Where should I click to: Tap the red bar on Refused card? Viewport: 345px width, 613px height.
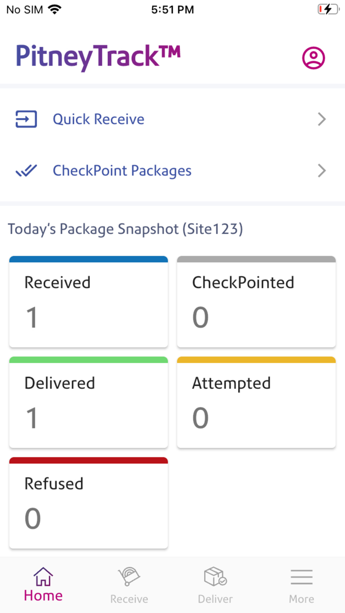[x=89, y=460]
